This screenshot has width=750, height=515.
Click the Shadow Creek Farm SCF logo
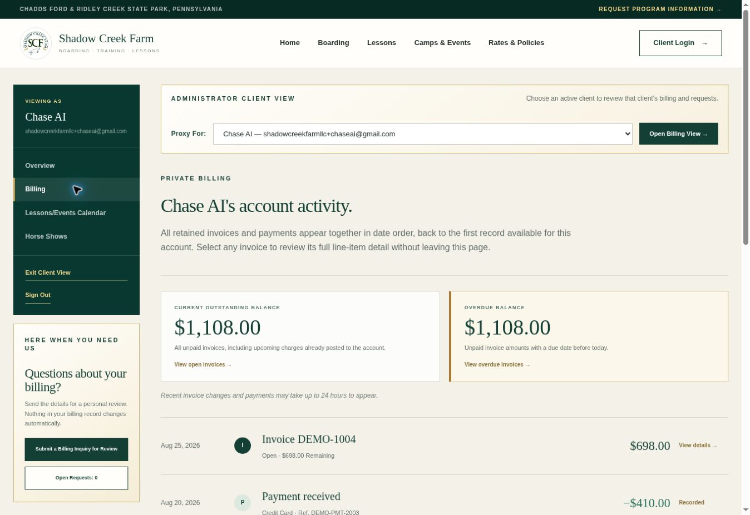pyautogui.click(x=36, y=43)
